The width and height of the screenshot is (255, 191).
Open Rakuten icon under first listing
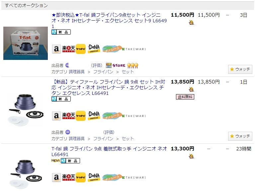(68, 49)
